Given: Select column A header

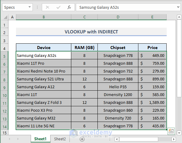Looking at the screenshot, I should point(12,17).
